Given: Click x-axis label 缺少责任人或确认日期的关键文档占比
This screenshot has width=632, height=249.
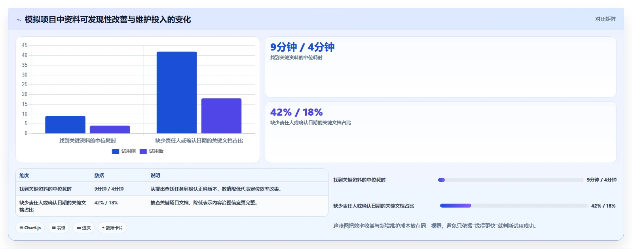Looking at the screenshot, I should tap(199, 140).
